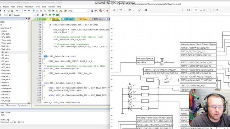Viewport: 230px width, 129px height.
Task: Switch to the SPI_Prog.c editor tab
Action: (82, 19)
